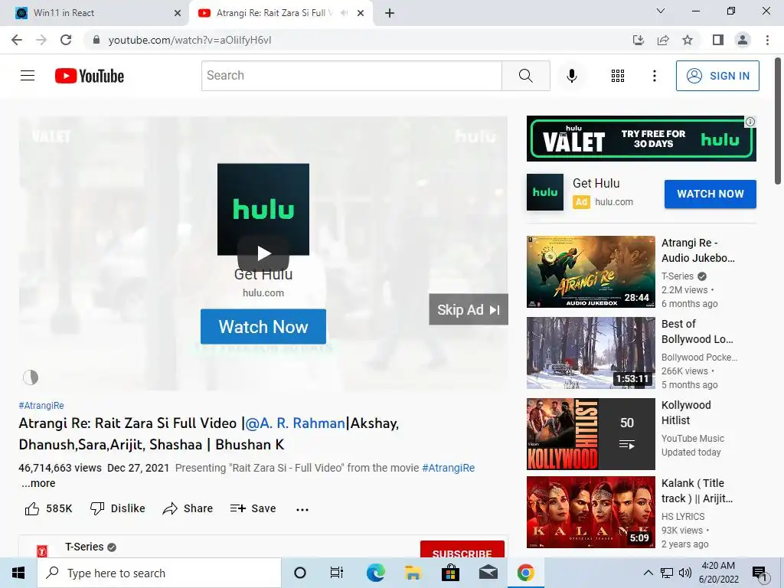Open Kalank Title track thumbnail

(590, 512)
